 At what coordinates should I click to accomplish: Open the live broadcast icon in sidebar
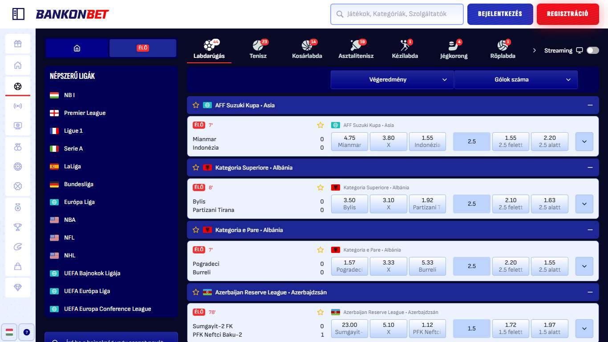(18, 106)
